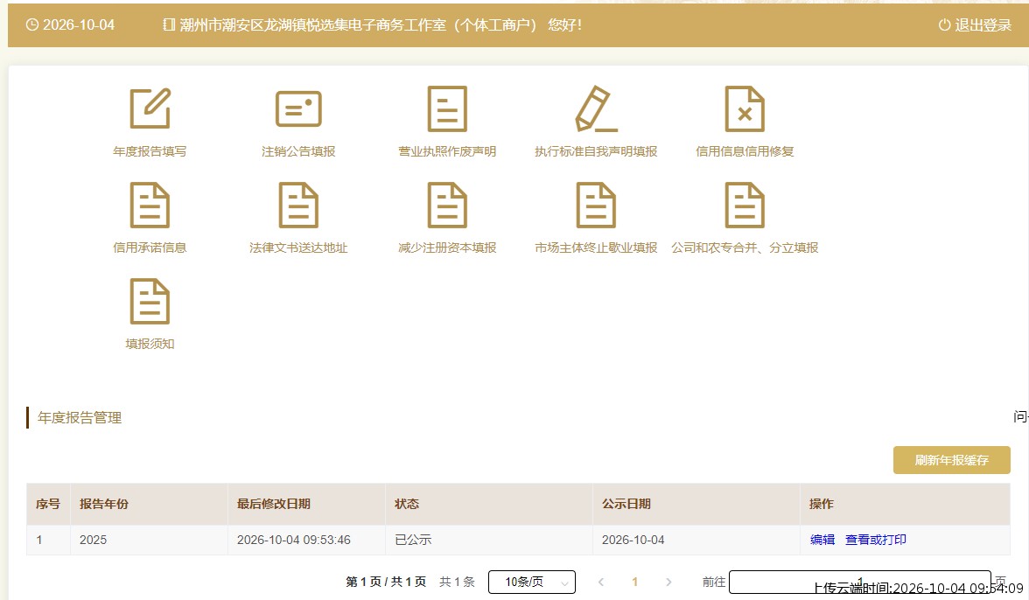Click 退出登录 to log out
This screenshot has height=600, width=1029.
[x=975, y=24]
